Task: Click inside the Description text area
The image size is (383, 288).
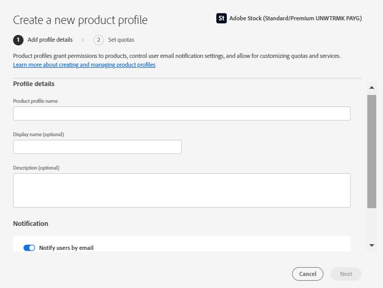Action: coord(181,190)
